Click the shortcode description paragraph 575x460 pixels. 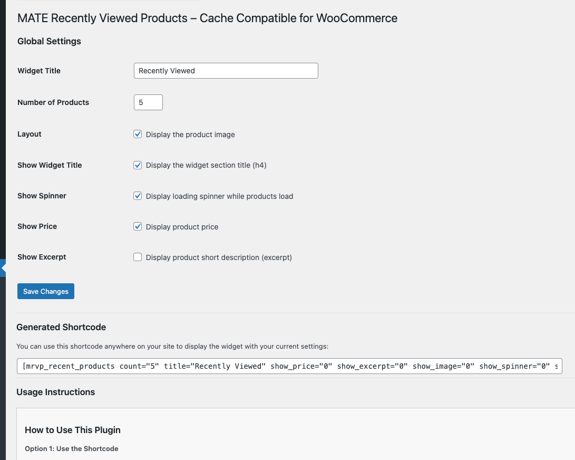(x=172, y=346)
